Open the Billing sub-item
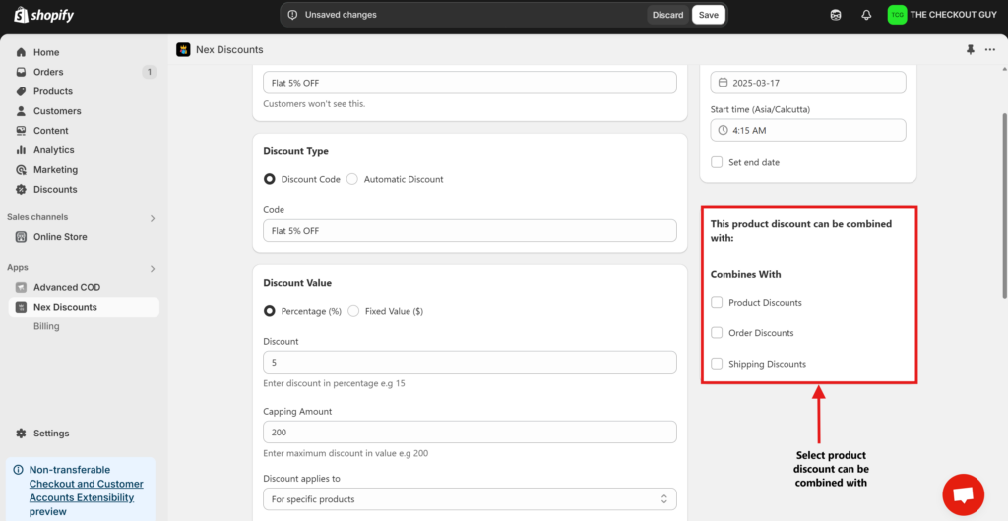Screen dimensions: 1008x521 tap(46, 326)
